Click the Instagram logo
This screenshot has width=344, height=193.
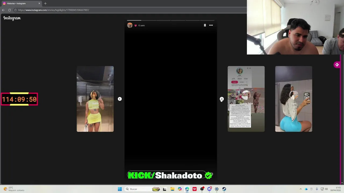(x=12, y=18)
